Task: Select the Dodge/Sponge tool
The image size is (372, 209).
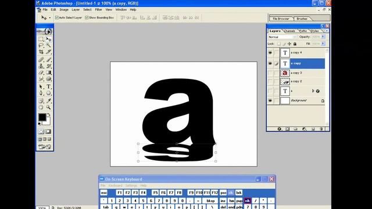Action: 48,79
